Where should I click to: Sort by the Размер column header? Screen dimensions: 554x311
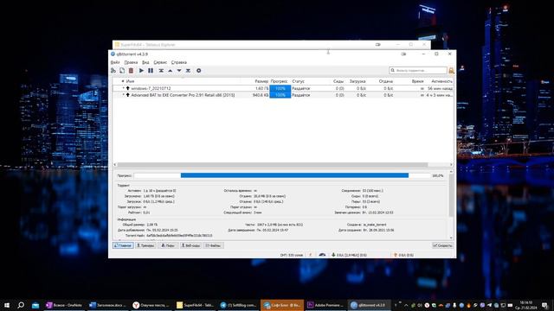(x=261, y=81)
